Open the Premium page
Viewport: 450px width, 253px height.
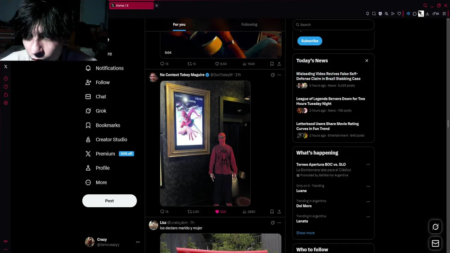pyautogui.click(x=109, y=154)
